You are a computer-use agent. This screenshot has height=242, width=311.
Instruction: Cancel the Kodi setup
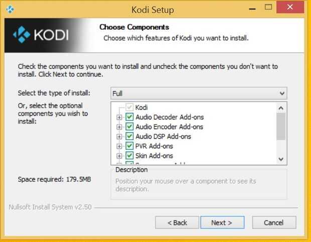coord(274,222)
